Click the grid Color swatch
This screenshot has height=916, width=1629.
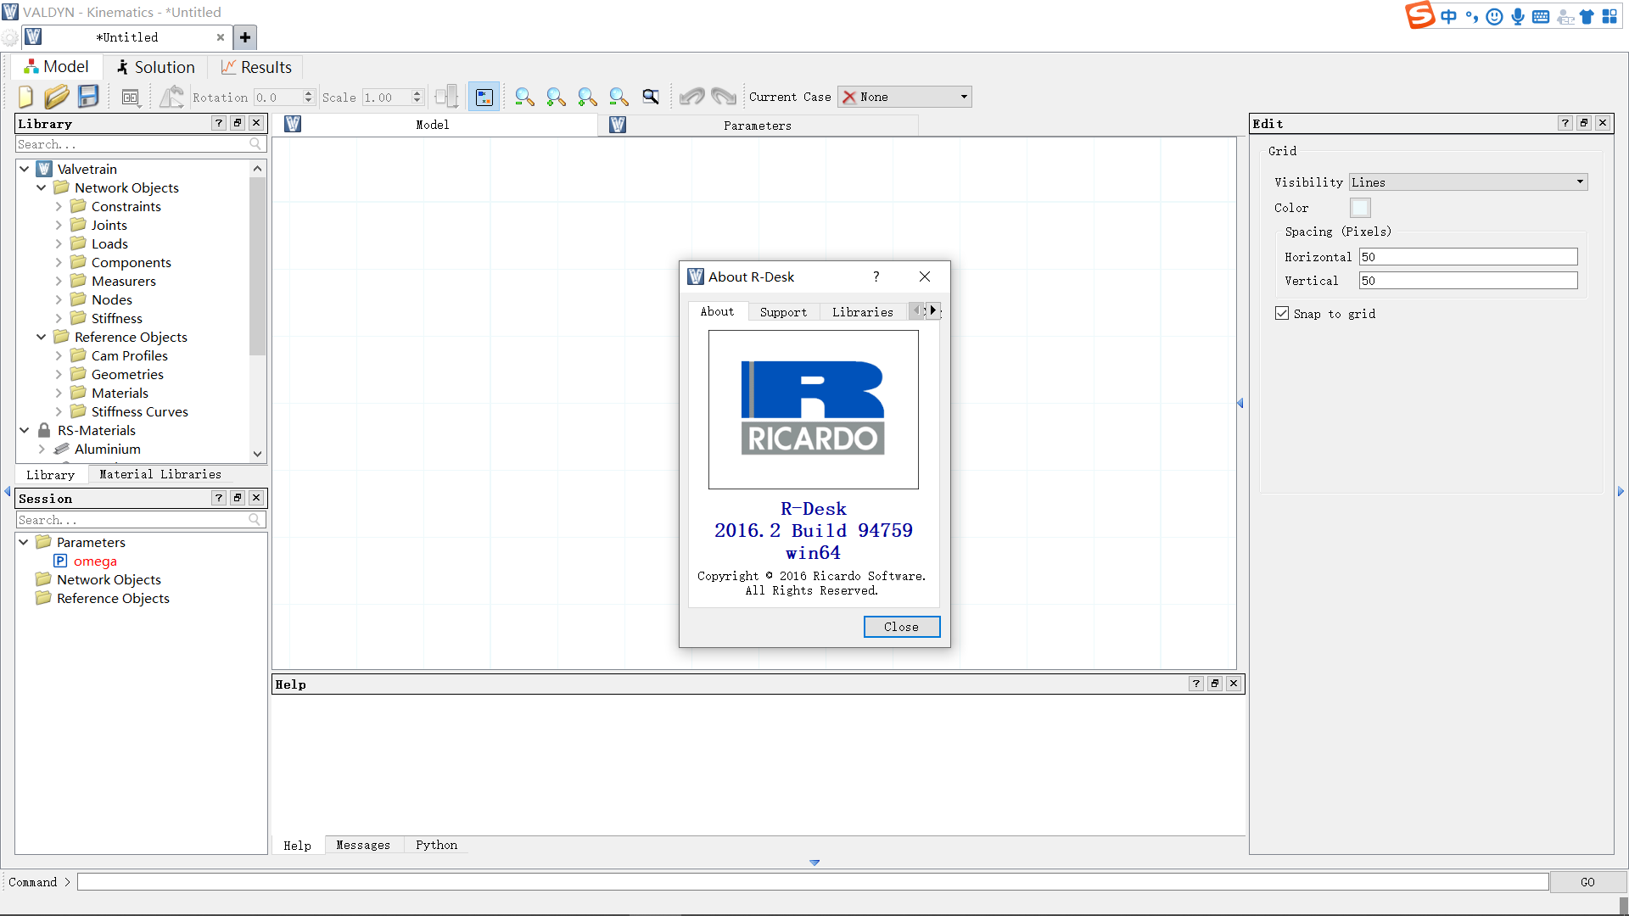[x=1360, y=208]
